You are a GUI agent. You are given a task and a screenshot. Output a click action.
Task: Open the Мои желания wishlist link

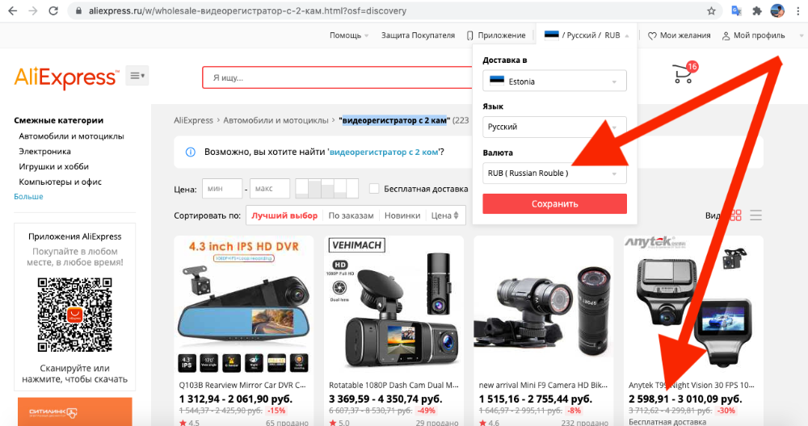coord(679,35)
